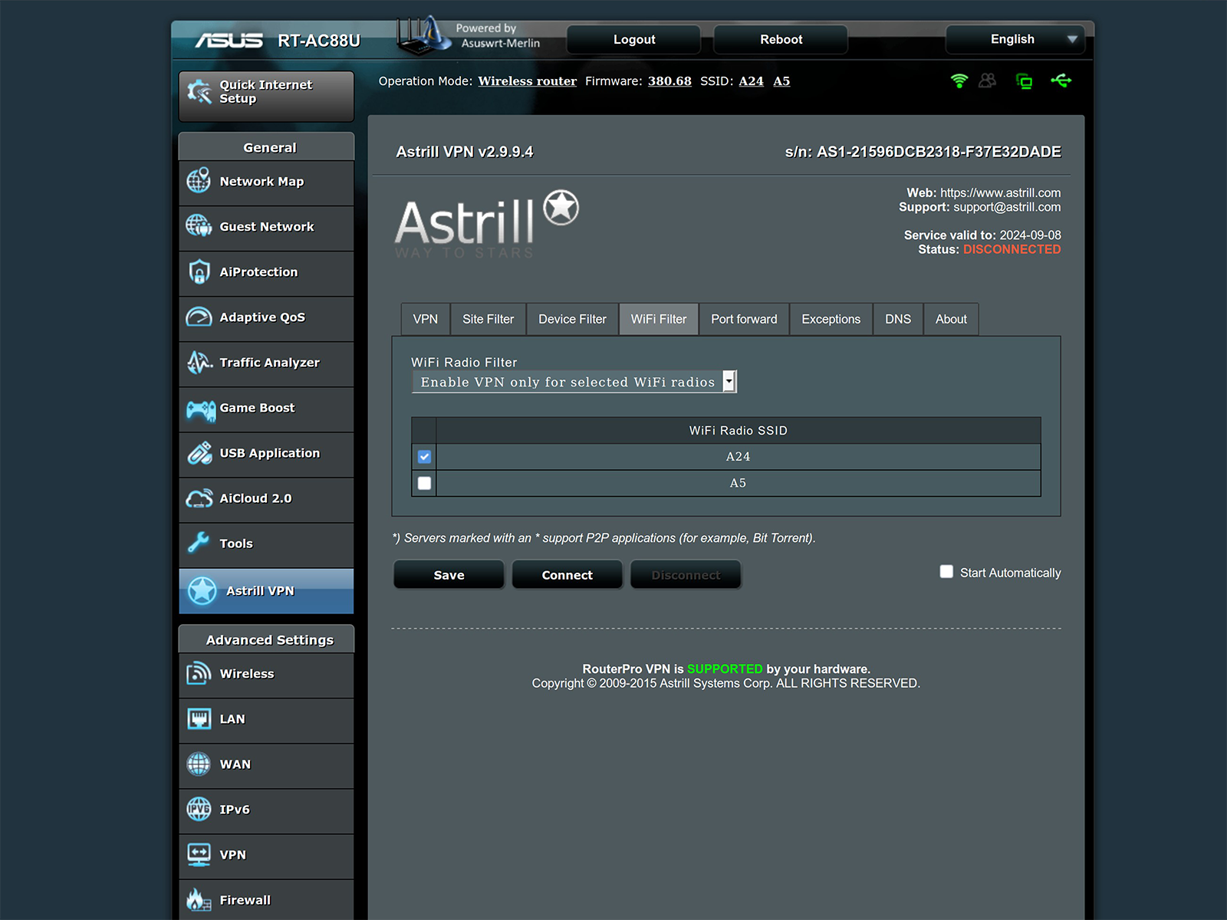Click the AiCloud 2.0 cloud icon
Screen dimensions: 1227x920
[x=199, y=498]
